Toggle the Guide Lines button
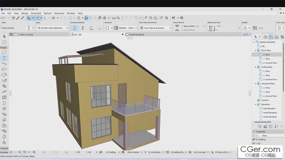 pyautogui.click(x=29, y=18)
